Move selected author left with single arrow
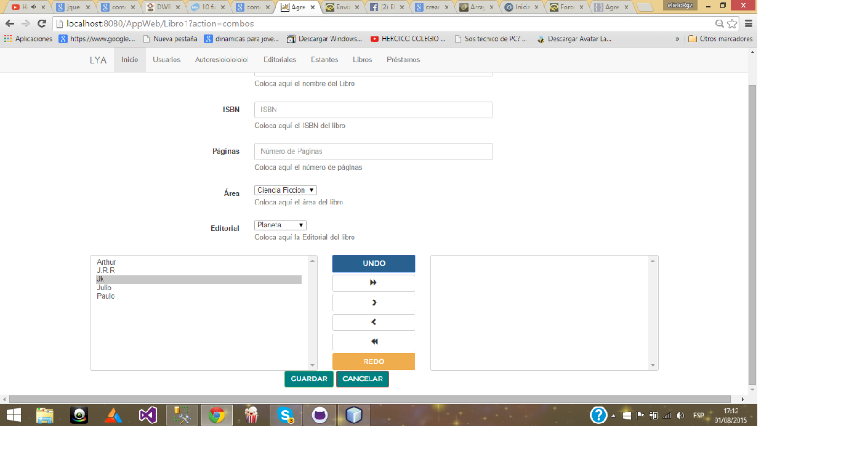The height and width of the screenshot is (473, 841). pyautogui.click(x=374, y=322)
